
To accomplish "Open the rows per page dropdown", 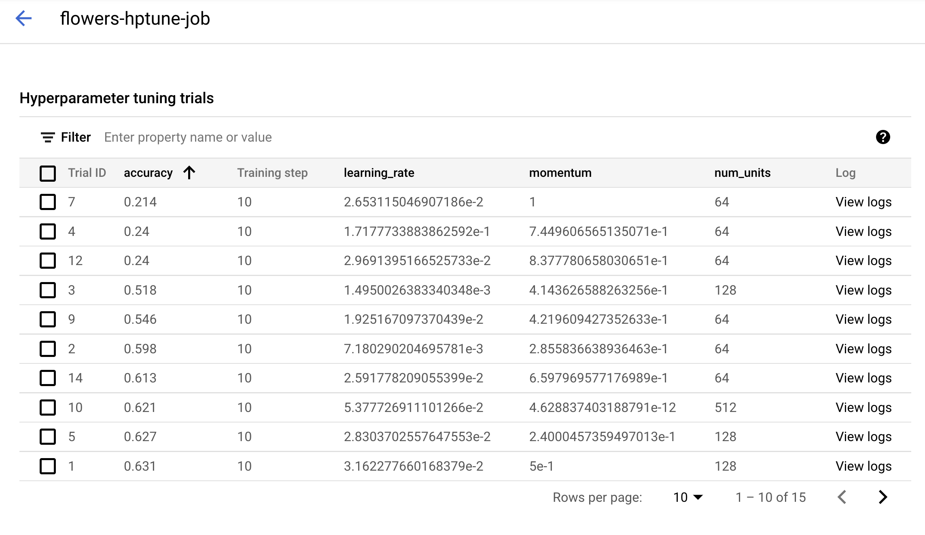I will click(x=687, y=497).
